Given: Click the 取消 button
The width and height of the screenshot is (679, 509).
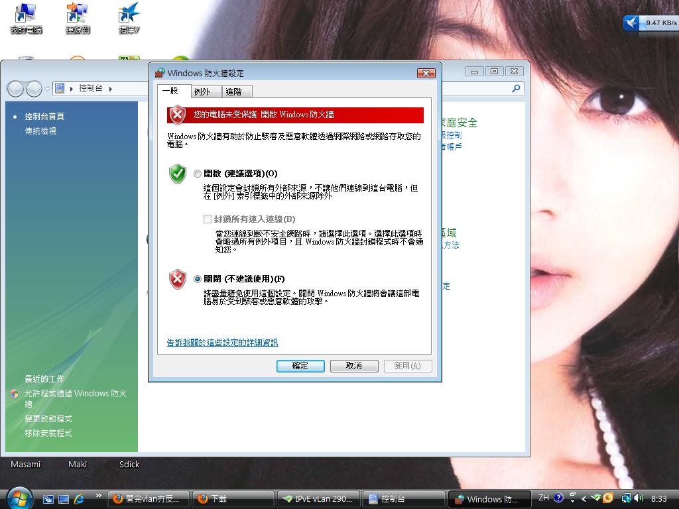Looking at the screenshot, I should click(354, 366).
